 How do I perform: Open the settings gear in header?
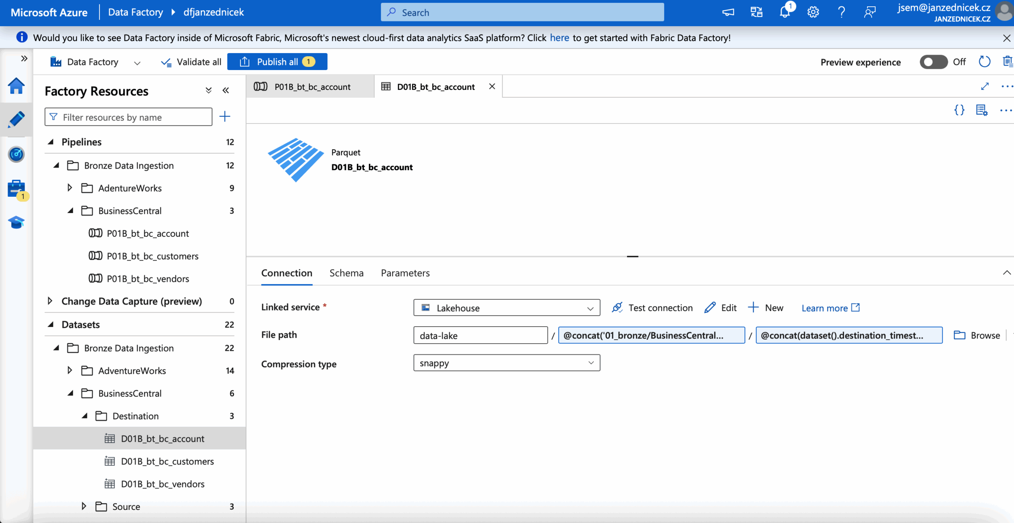click(x=813, y=12)
